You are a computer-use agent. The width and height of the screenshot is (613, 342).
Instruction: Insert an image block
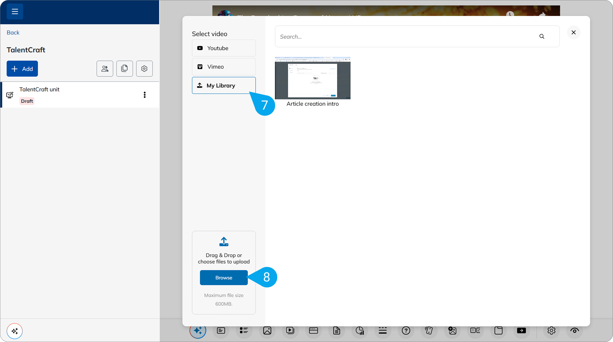267,331
